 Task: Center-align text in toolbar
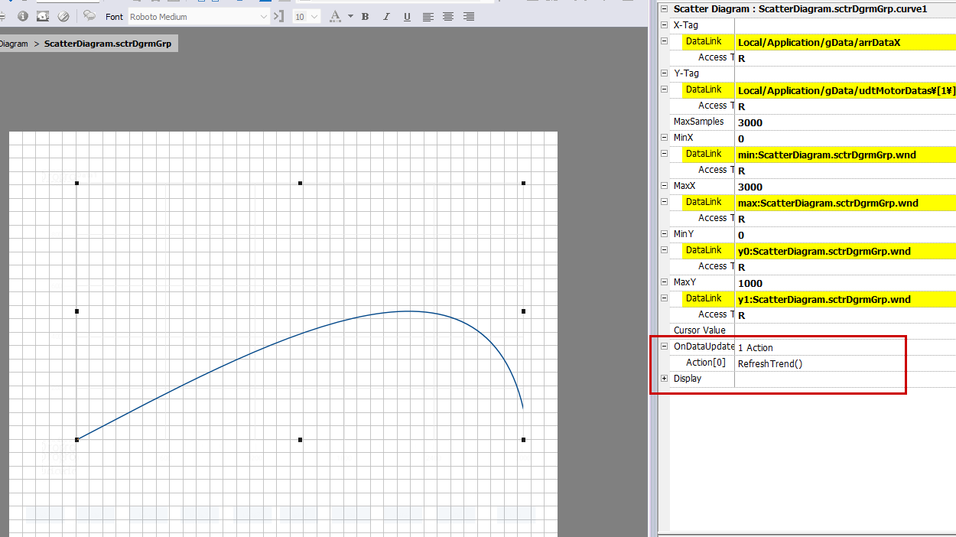pyautogui.click(x=448, y=17)
